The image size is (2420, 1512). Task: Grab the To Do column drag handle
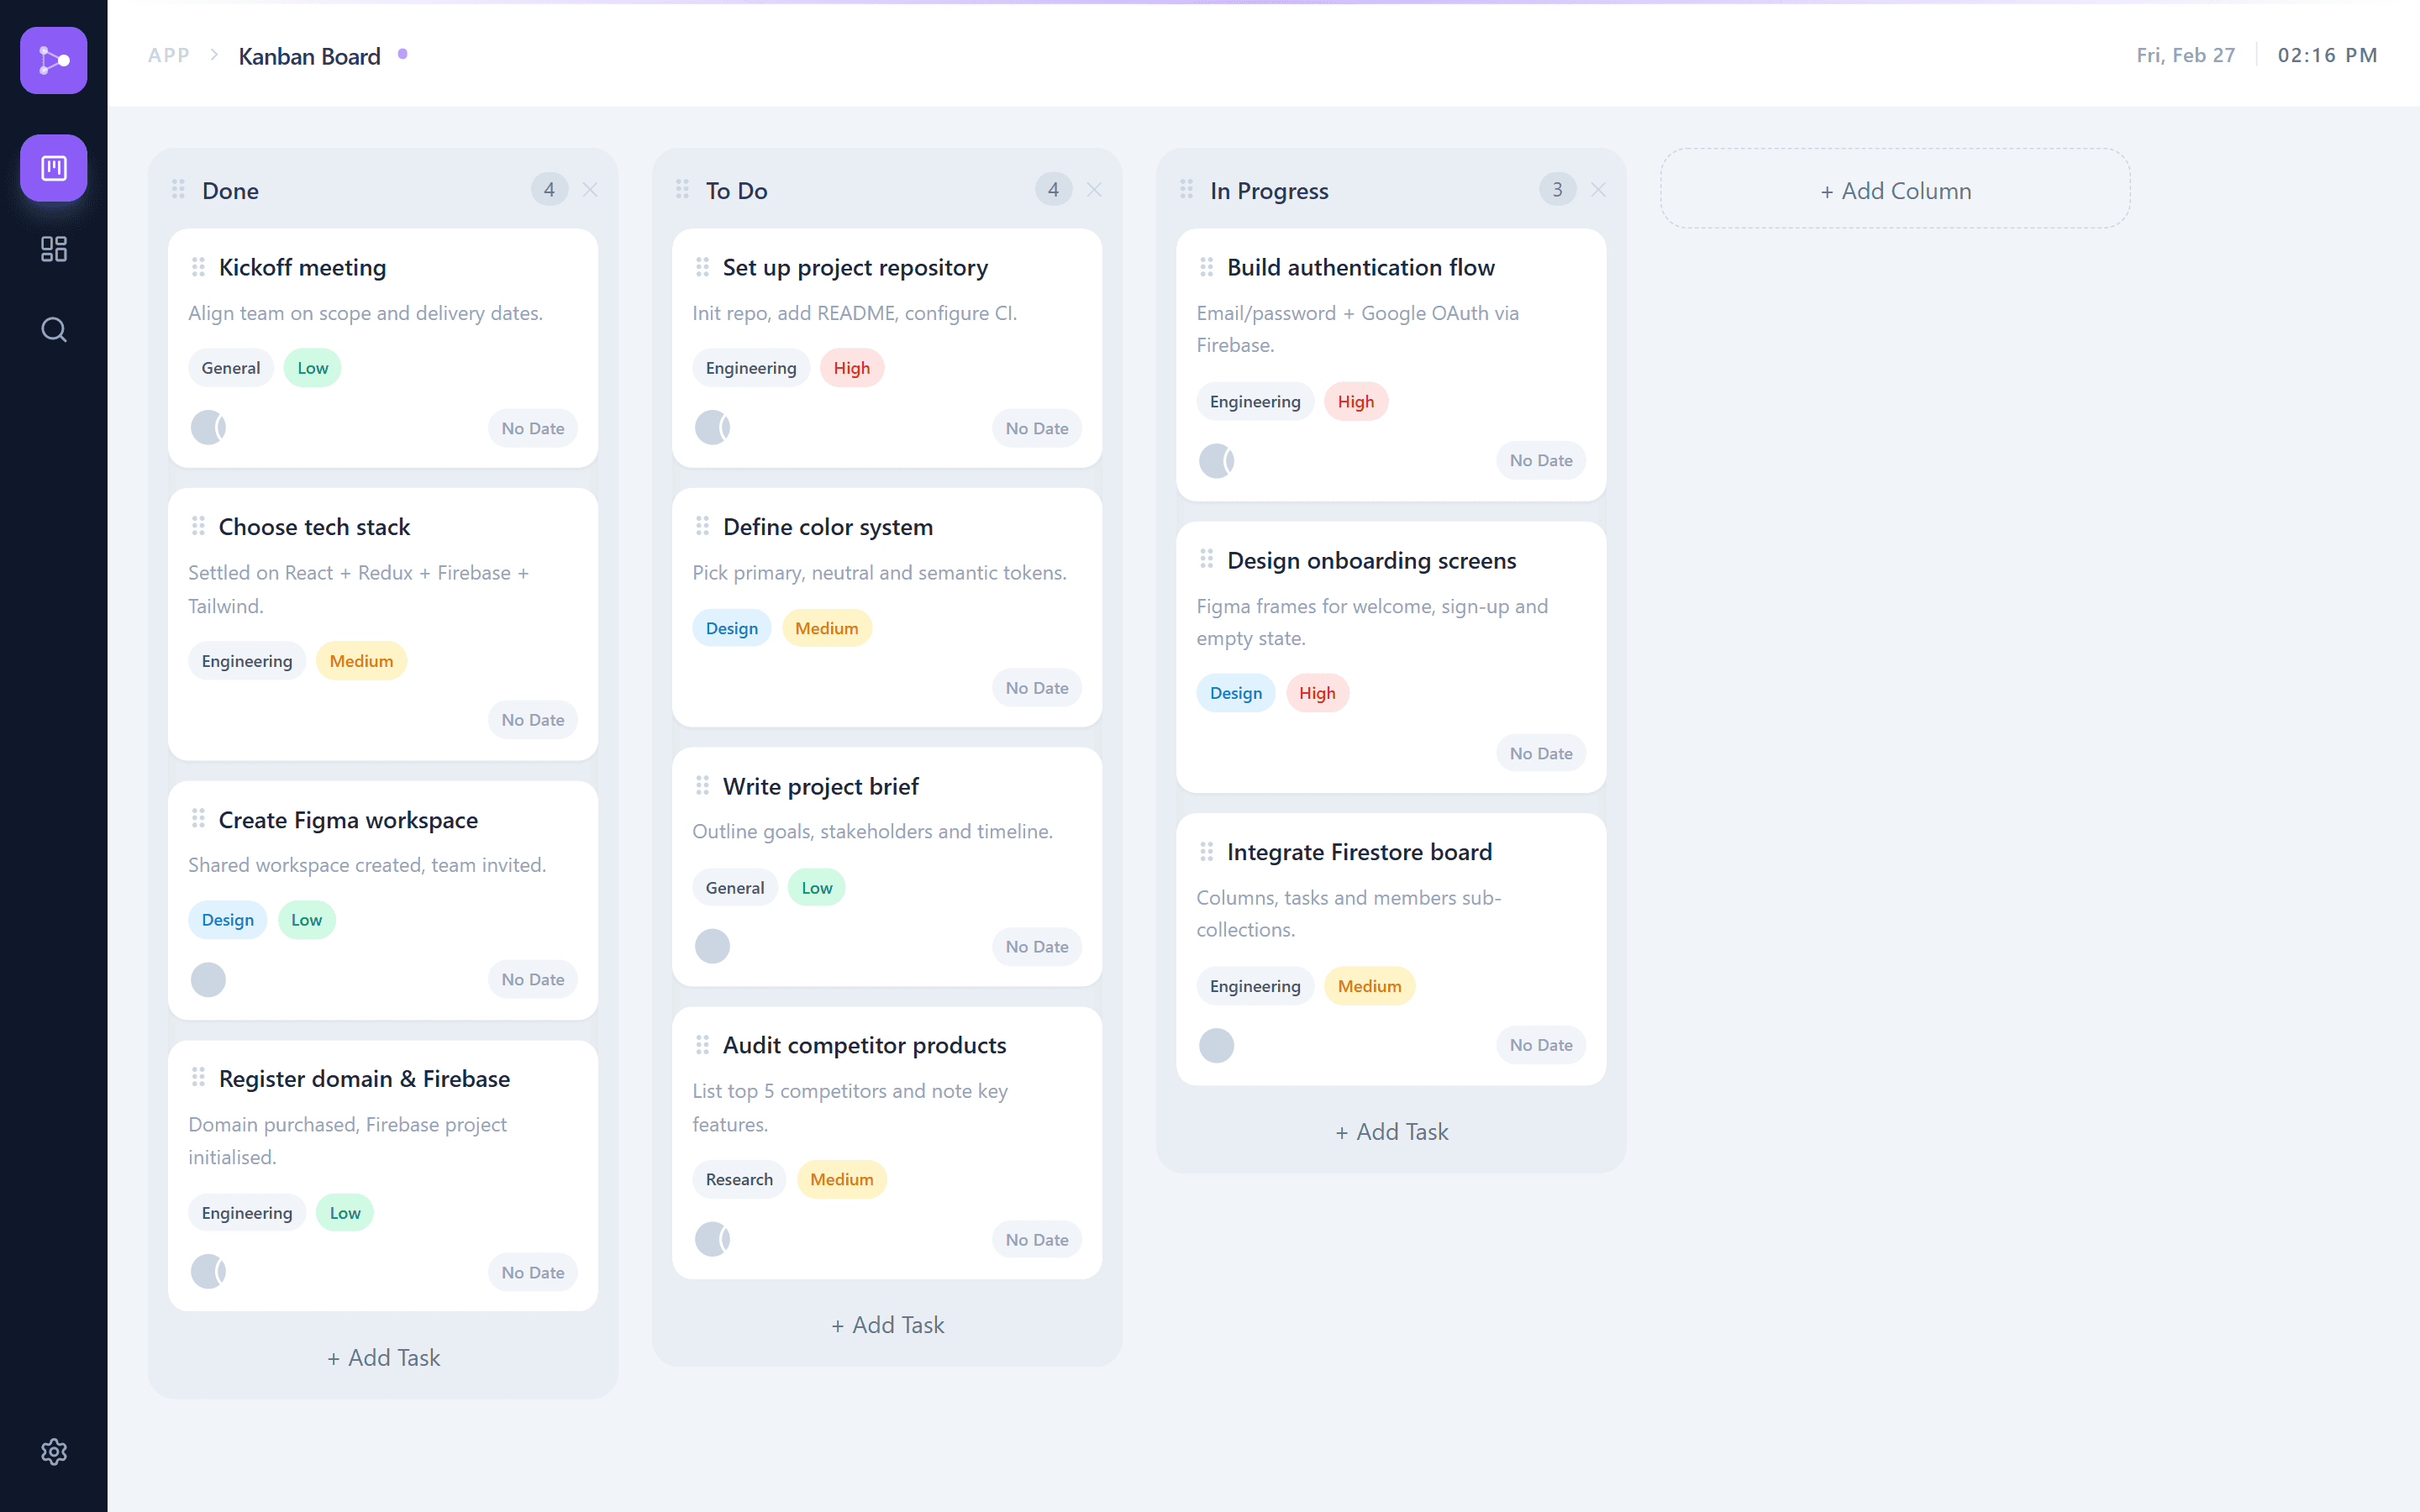[682, 189]
